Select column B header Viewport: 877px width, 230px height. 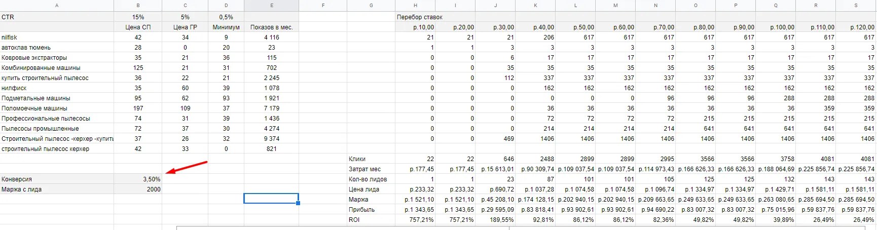138,6
